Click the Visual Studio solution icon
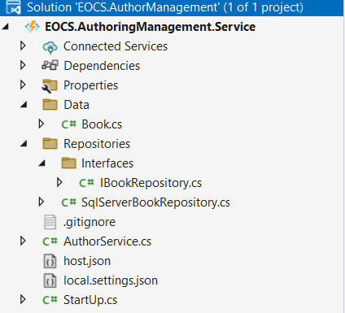Screen dimensions: 345x313 (x=13, y=7)
